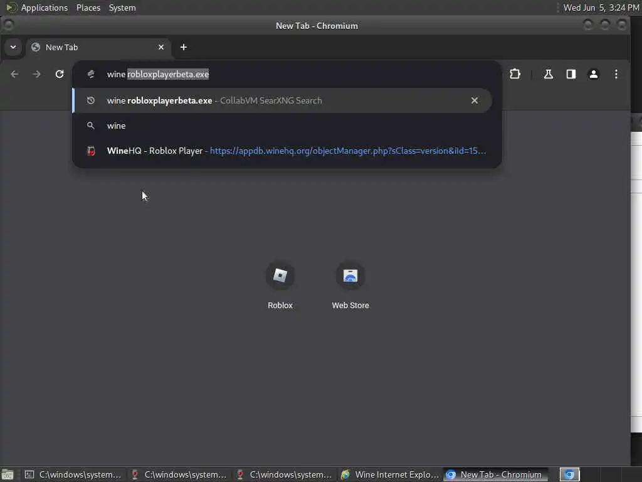The image size is (642, 482).
Task: Open the WineHQ - Roblox Player suggestion
Action: click(282, 151)
